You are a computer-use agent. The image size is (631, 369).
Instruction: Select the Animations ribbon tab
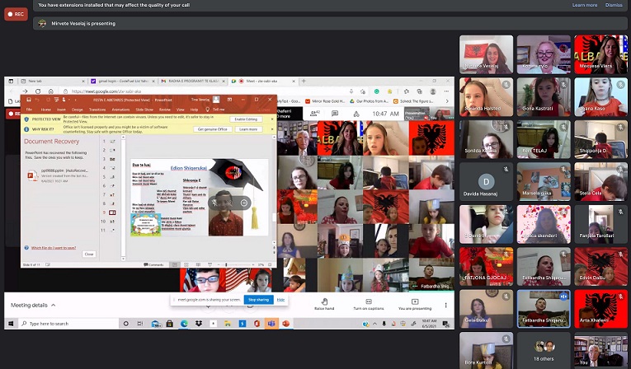click(x=120, y=109)
